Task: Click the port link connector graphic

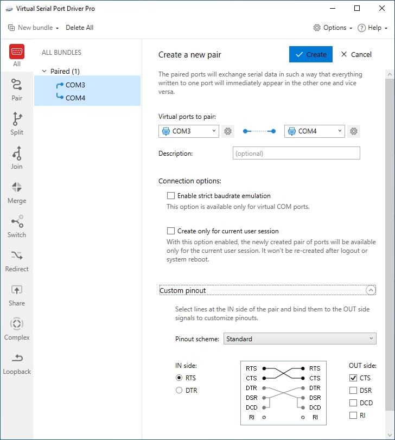Action: pos(259,131)
